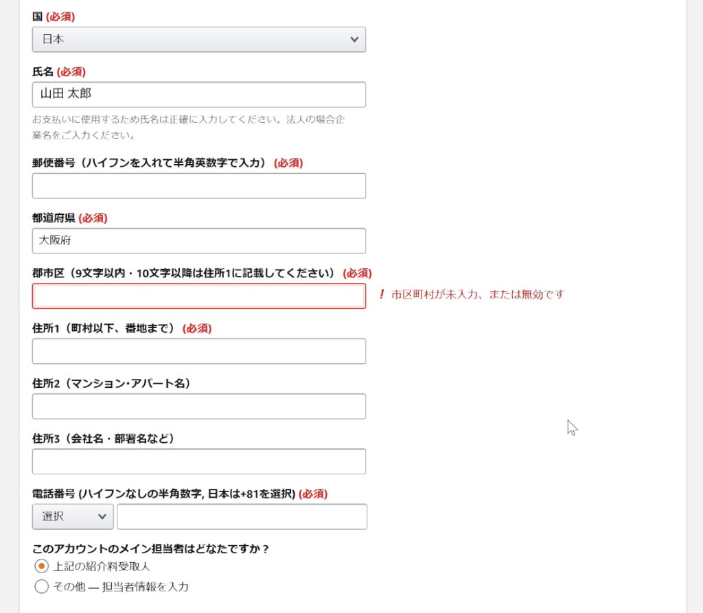703x613 pixels.
Task: Choose the その他 — 担当者情報を入力 radio option
Action: coord(41,586)
